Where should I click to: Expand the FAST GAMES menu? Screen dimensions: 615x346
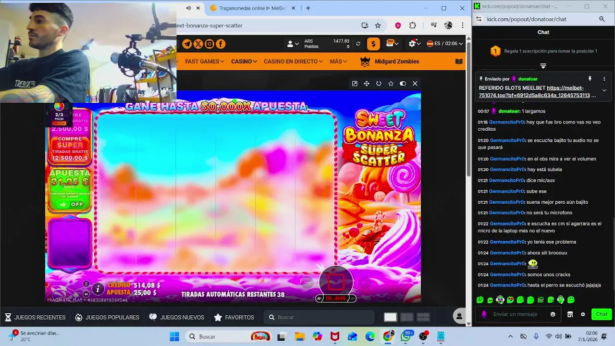click(205, 62)
